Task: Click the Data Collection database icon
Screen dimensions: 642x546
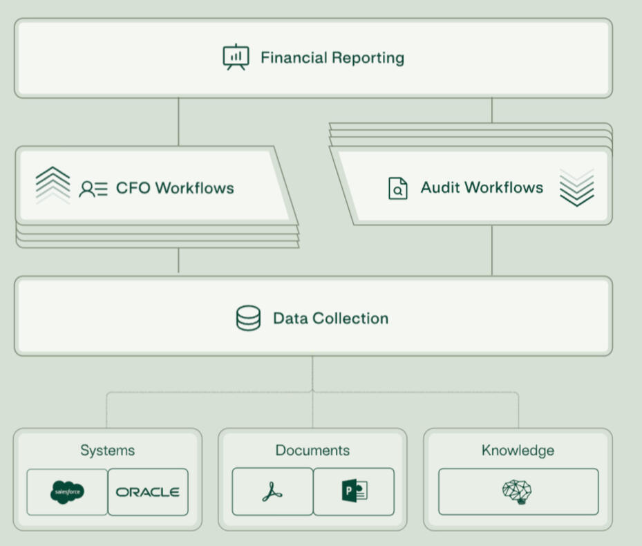Action: (249, 319)
